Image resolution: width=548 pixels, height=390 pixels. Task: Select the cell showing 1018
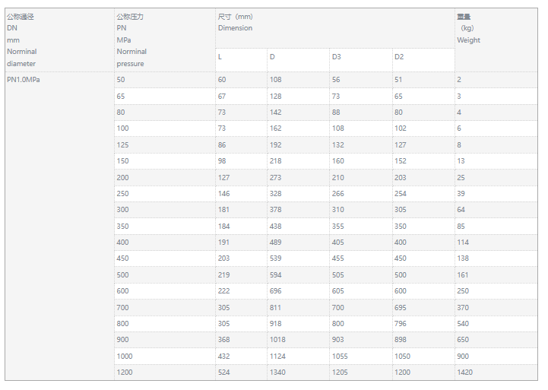[278, 340]
